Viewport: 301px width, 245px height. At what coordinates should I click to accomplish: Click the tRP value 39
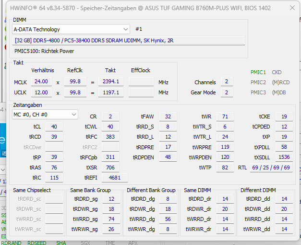[x=54, y=157]
